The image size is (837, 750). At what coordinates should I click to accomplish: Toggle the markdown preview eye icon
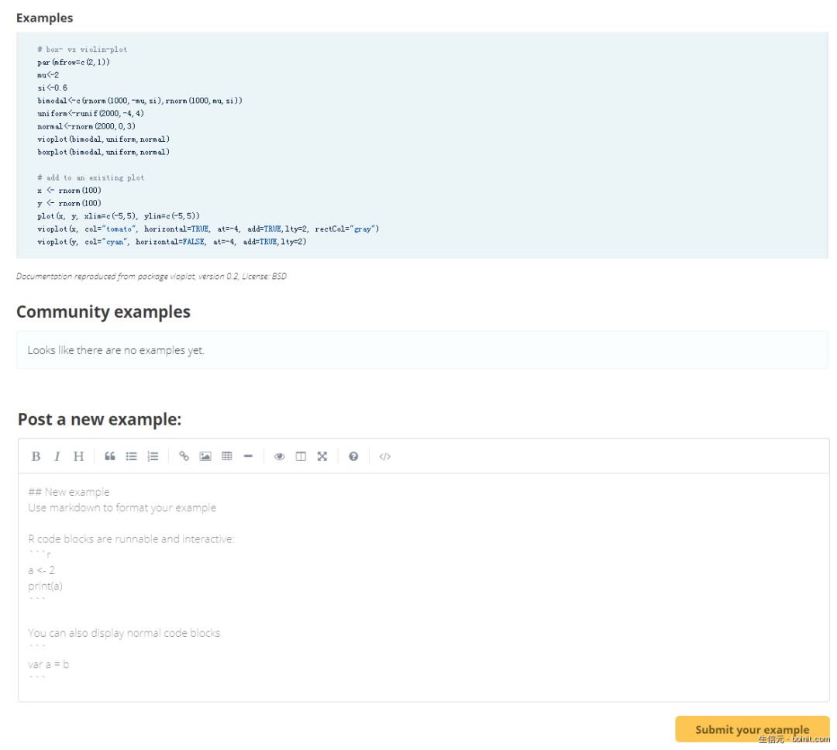280,456
